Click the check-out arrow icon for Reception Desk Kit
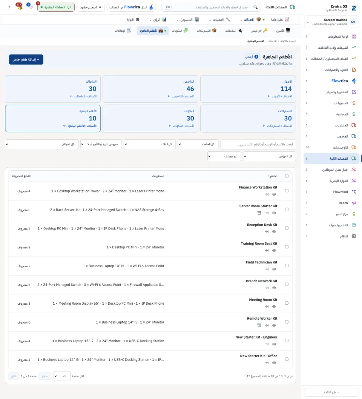 pos(267,231)
